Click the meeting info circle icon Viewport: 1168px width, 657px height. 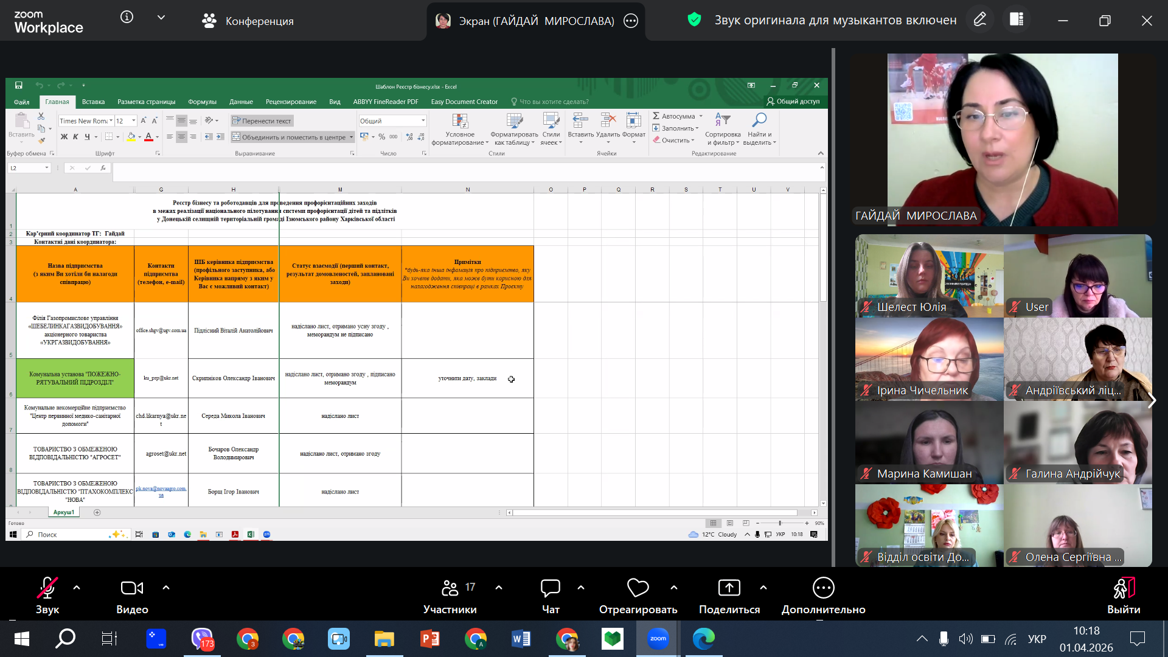pos(127,17)
